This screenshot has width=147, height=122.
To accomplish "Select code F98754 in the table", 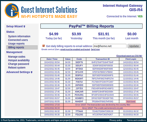I will coord(79,82).
